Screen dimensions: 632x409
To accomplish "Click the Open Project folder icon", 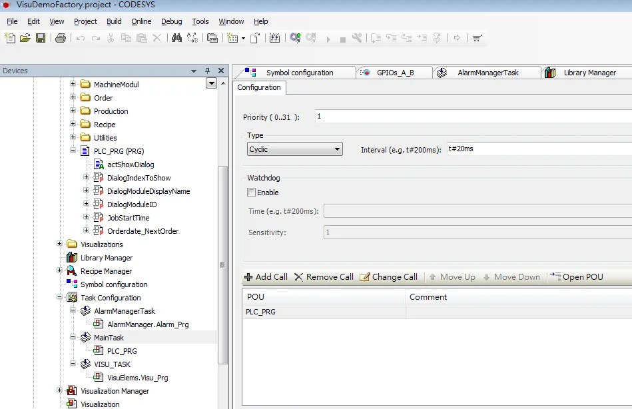I will tap(25, 39).
